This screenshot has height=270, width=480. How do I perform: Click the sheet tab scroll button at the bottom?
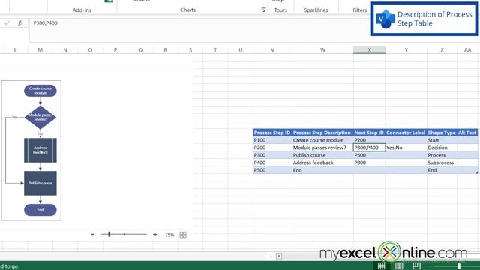pyautogui.click(x=279, y=256)
